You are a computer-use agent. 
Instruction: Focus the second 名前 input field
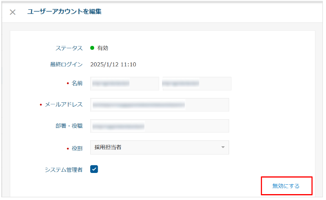197,84
